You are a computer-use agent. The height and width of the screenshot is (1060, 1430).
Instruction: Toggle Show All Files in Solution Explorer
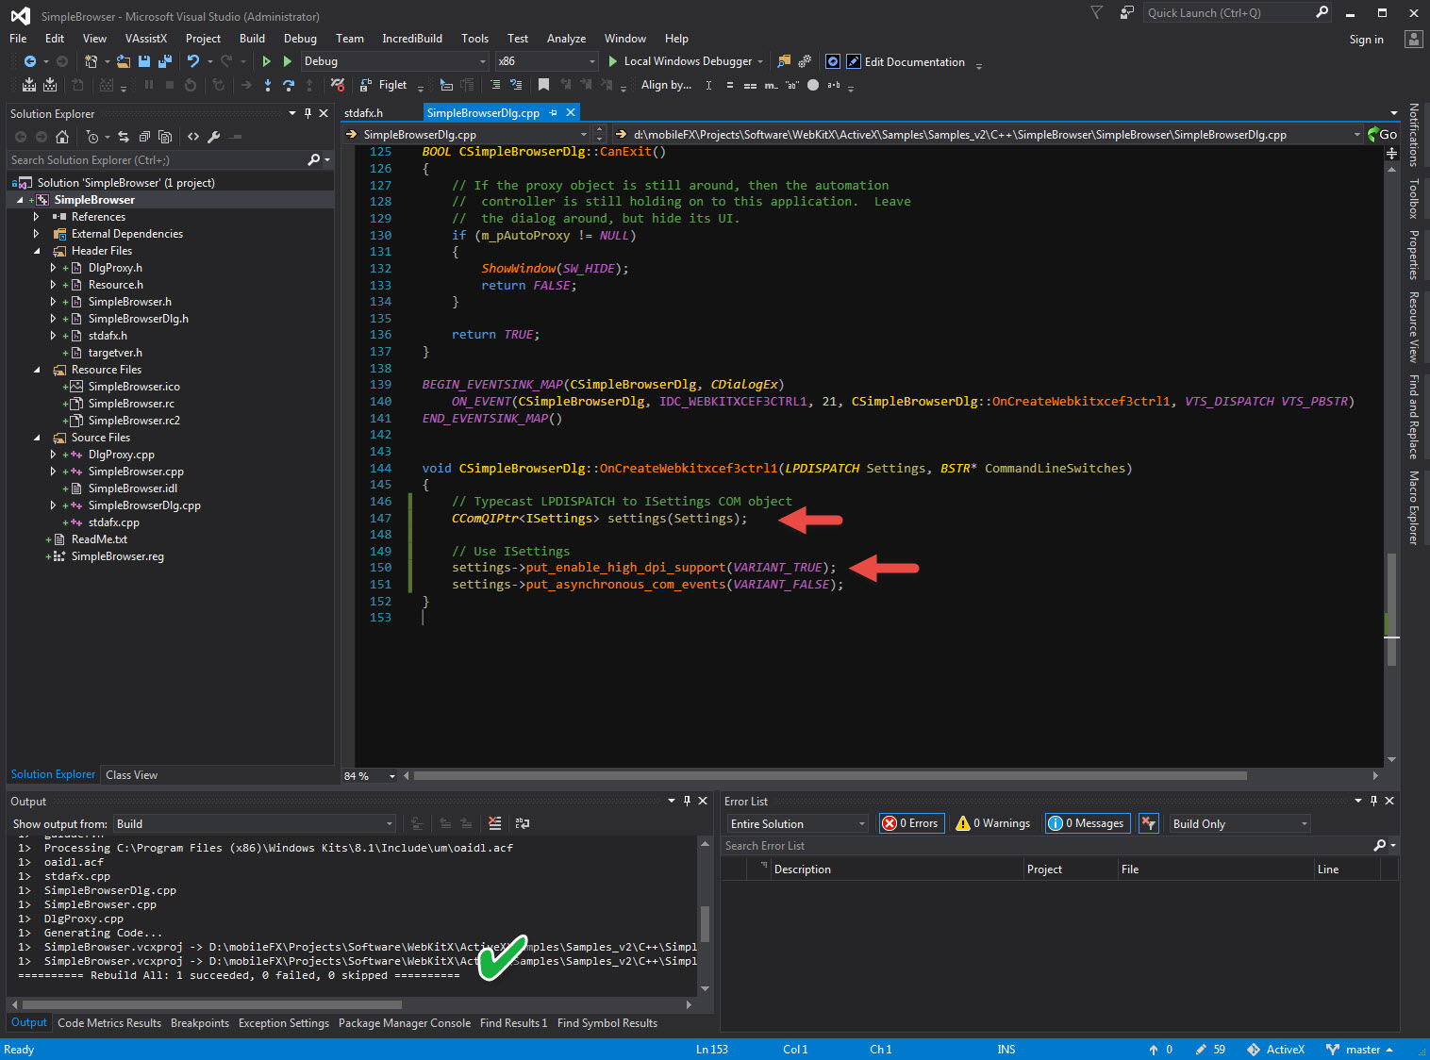[165, 137]
